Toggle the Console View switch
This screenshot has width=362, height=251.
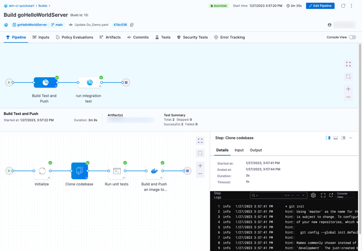[352, 38]
